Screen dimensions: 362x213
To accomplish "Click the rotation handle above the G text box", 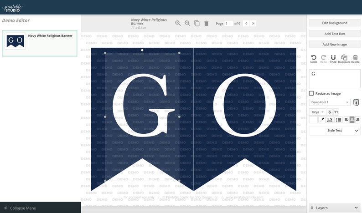I will coord(142,50).
